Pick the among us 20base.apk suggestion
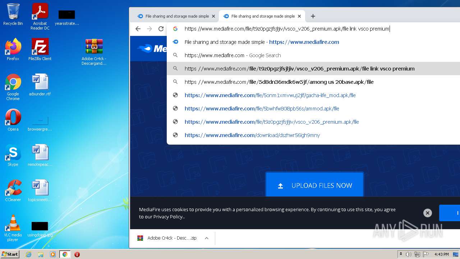The width and height of the screenshot is (460, 259). (x=313, y=82)
